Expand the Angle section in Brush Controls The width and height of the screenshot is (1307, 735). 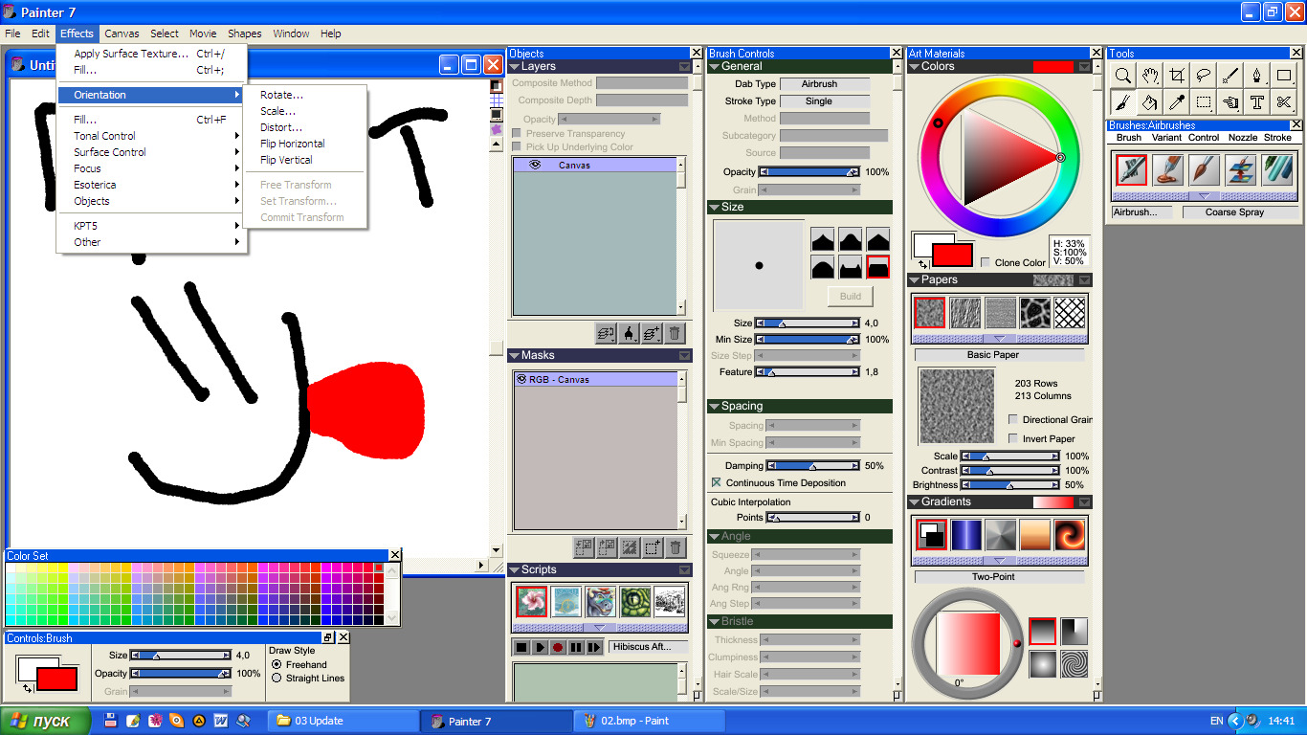tap(714, 536)
